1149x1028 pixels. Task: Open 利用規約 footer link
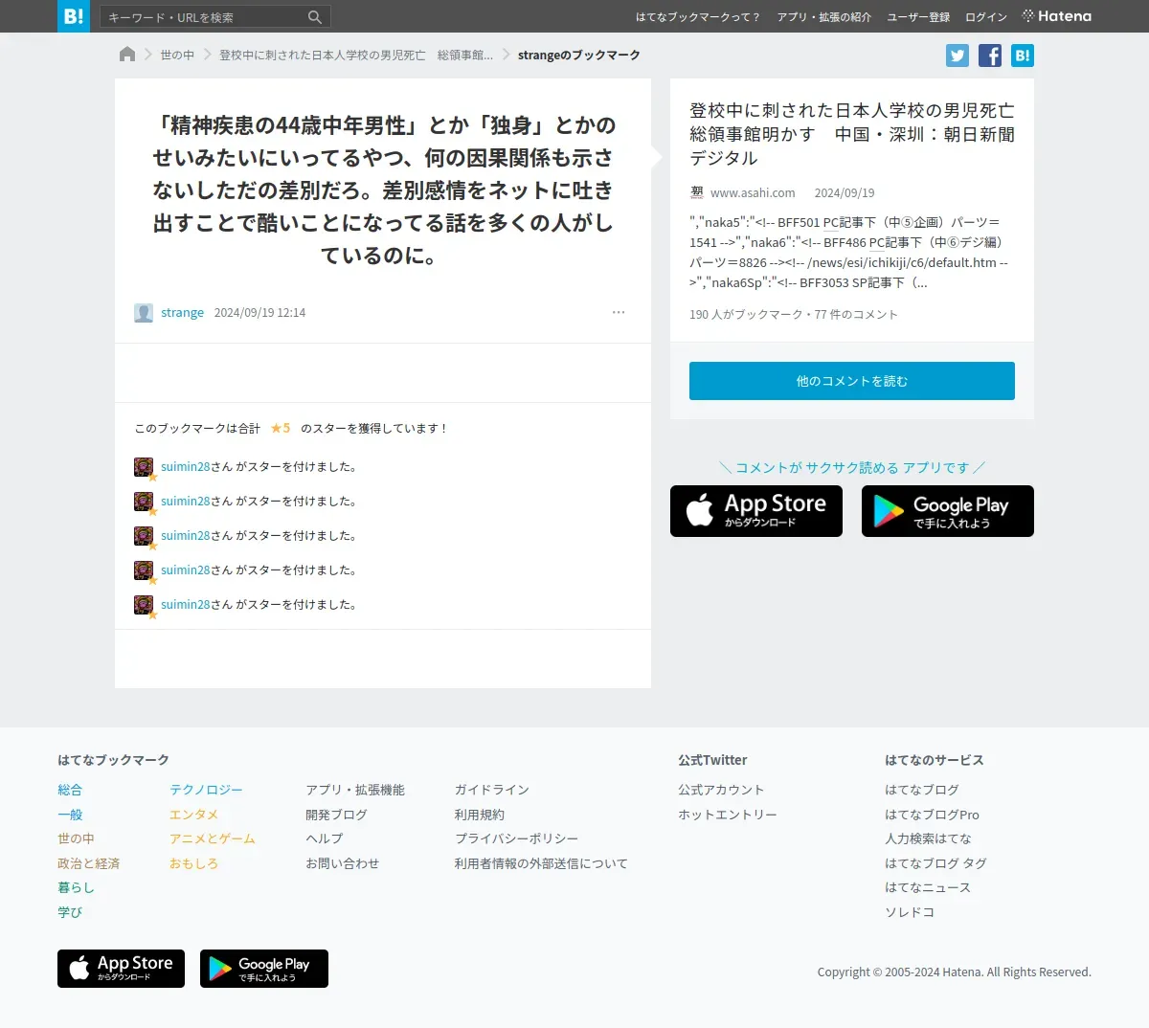pos(479,815)
